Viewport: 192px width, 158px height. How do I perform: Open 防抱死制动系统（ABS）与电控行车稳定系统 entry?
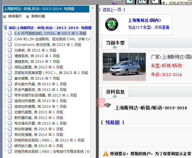click(x=52, y=151)
